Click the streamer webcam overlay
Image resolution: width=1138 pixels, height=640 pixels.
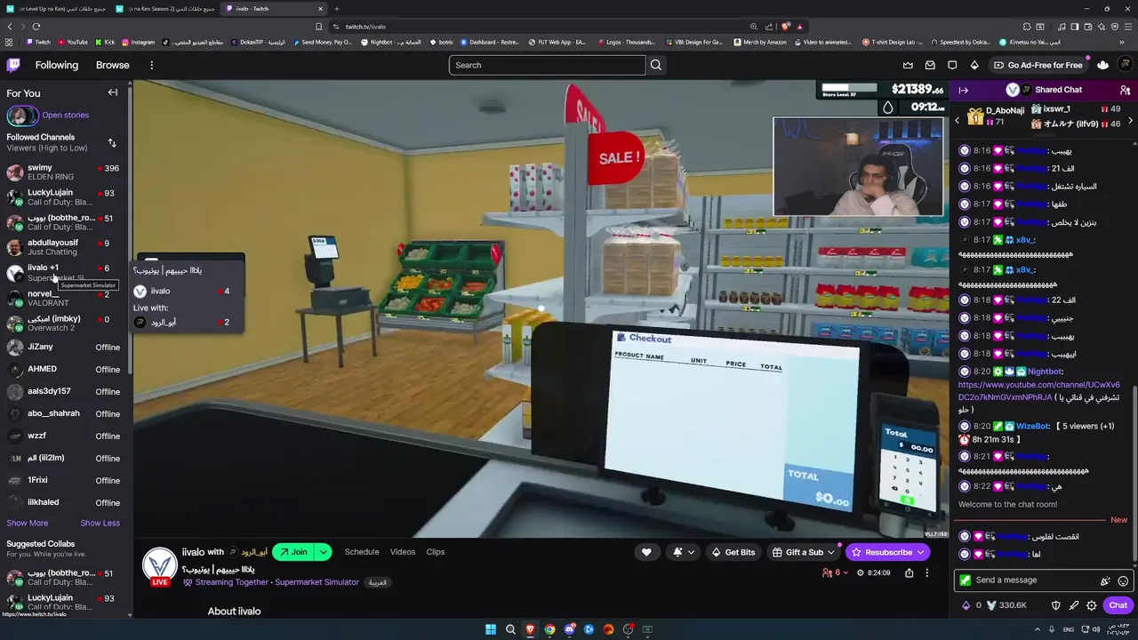tap(858, 166)
